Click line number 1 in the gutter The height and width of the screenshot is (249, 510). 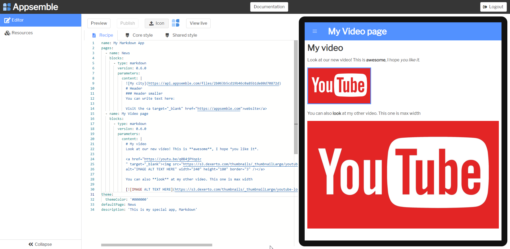pos(93,43)
